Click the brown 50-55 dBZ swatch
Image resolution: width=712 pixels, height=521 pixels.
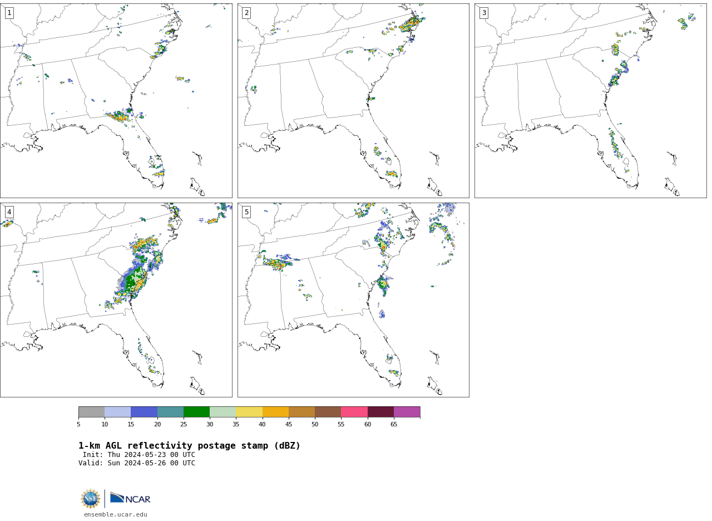(328, 412)
